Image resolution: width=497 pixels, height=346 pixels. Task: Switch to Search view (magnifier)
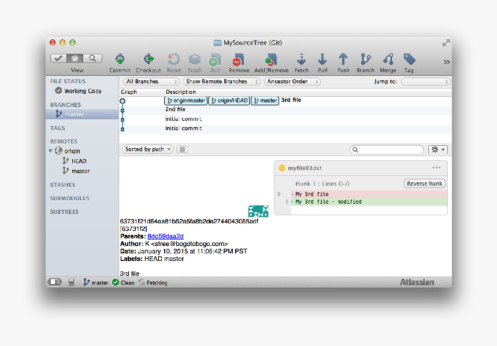tap(92, 58)
